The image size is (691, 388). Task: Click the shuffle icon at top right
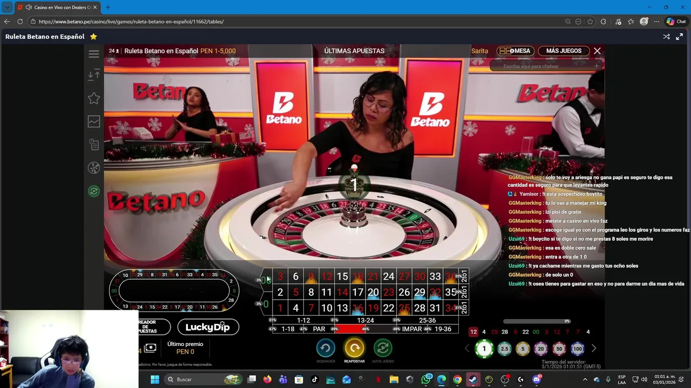[666, 37]
